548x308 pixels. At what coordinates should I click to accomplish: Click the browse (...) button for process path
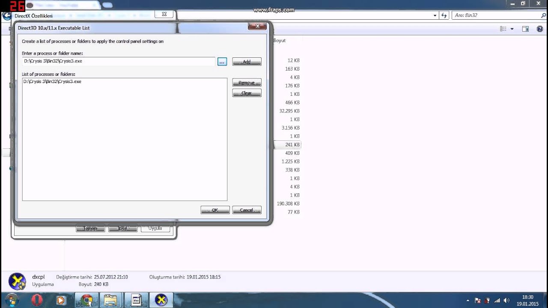click(222, 62)
